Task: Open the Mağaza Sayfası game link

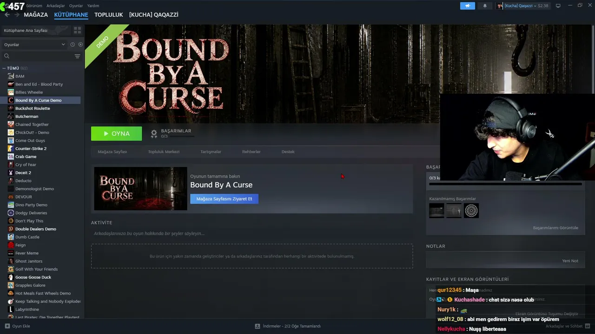Action: coord(112,152)
